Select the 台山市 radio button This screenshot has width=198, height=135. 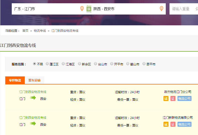coord(95,64)
